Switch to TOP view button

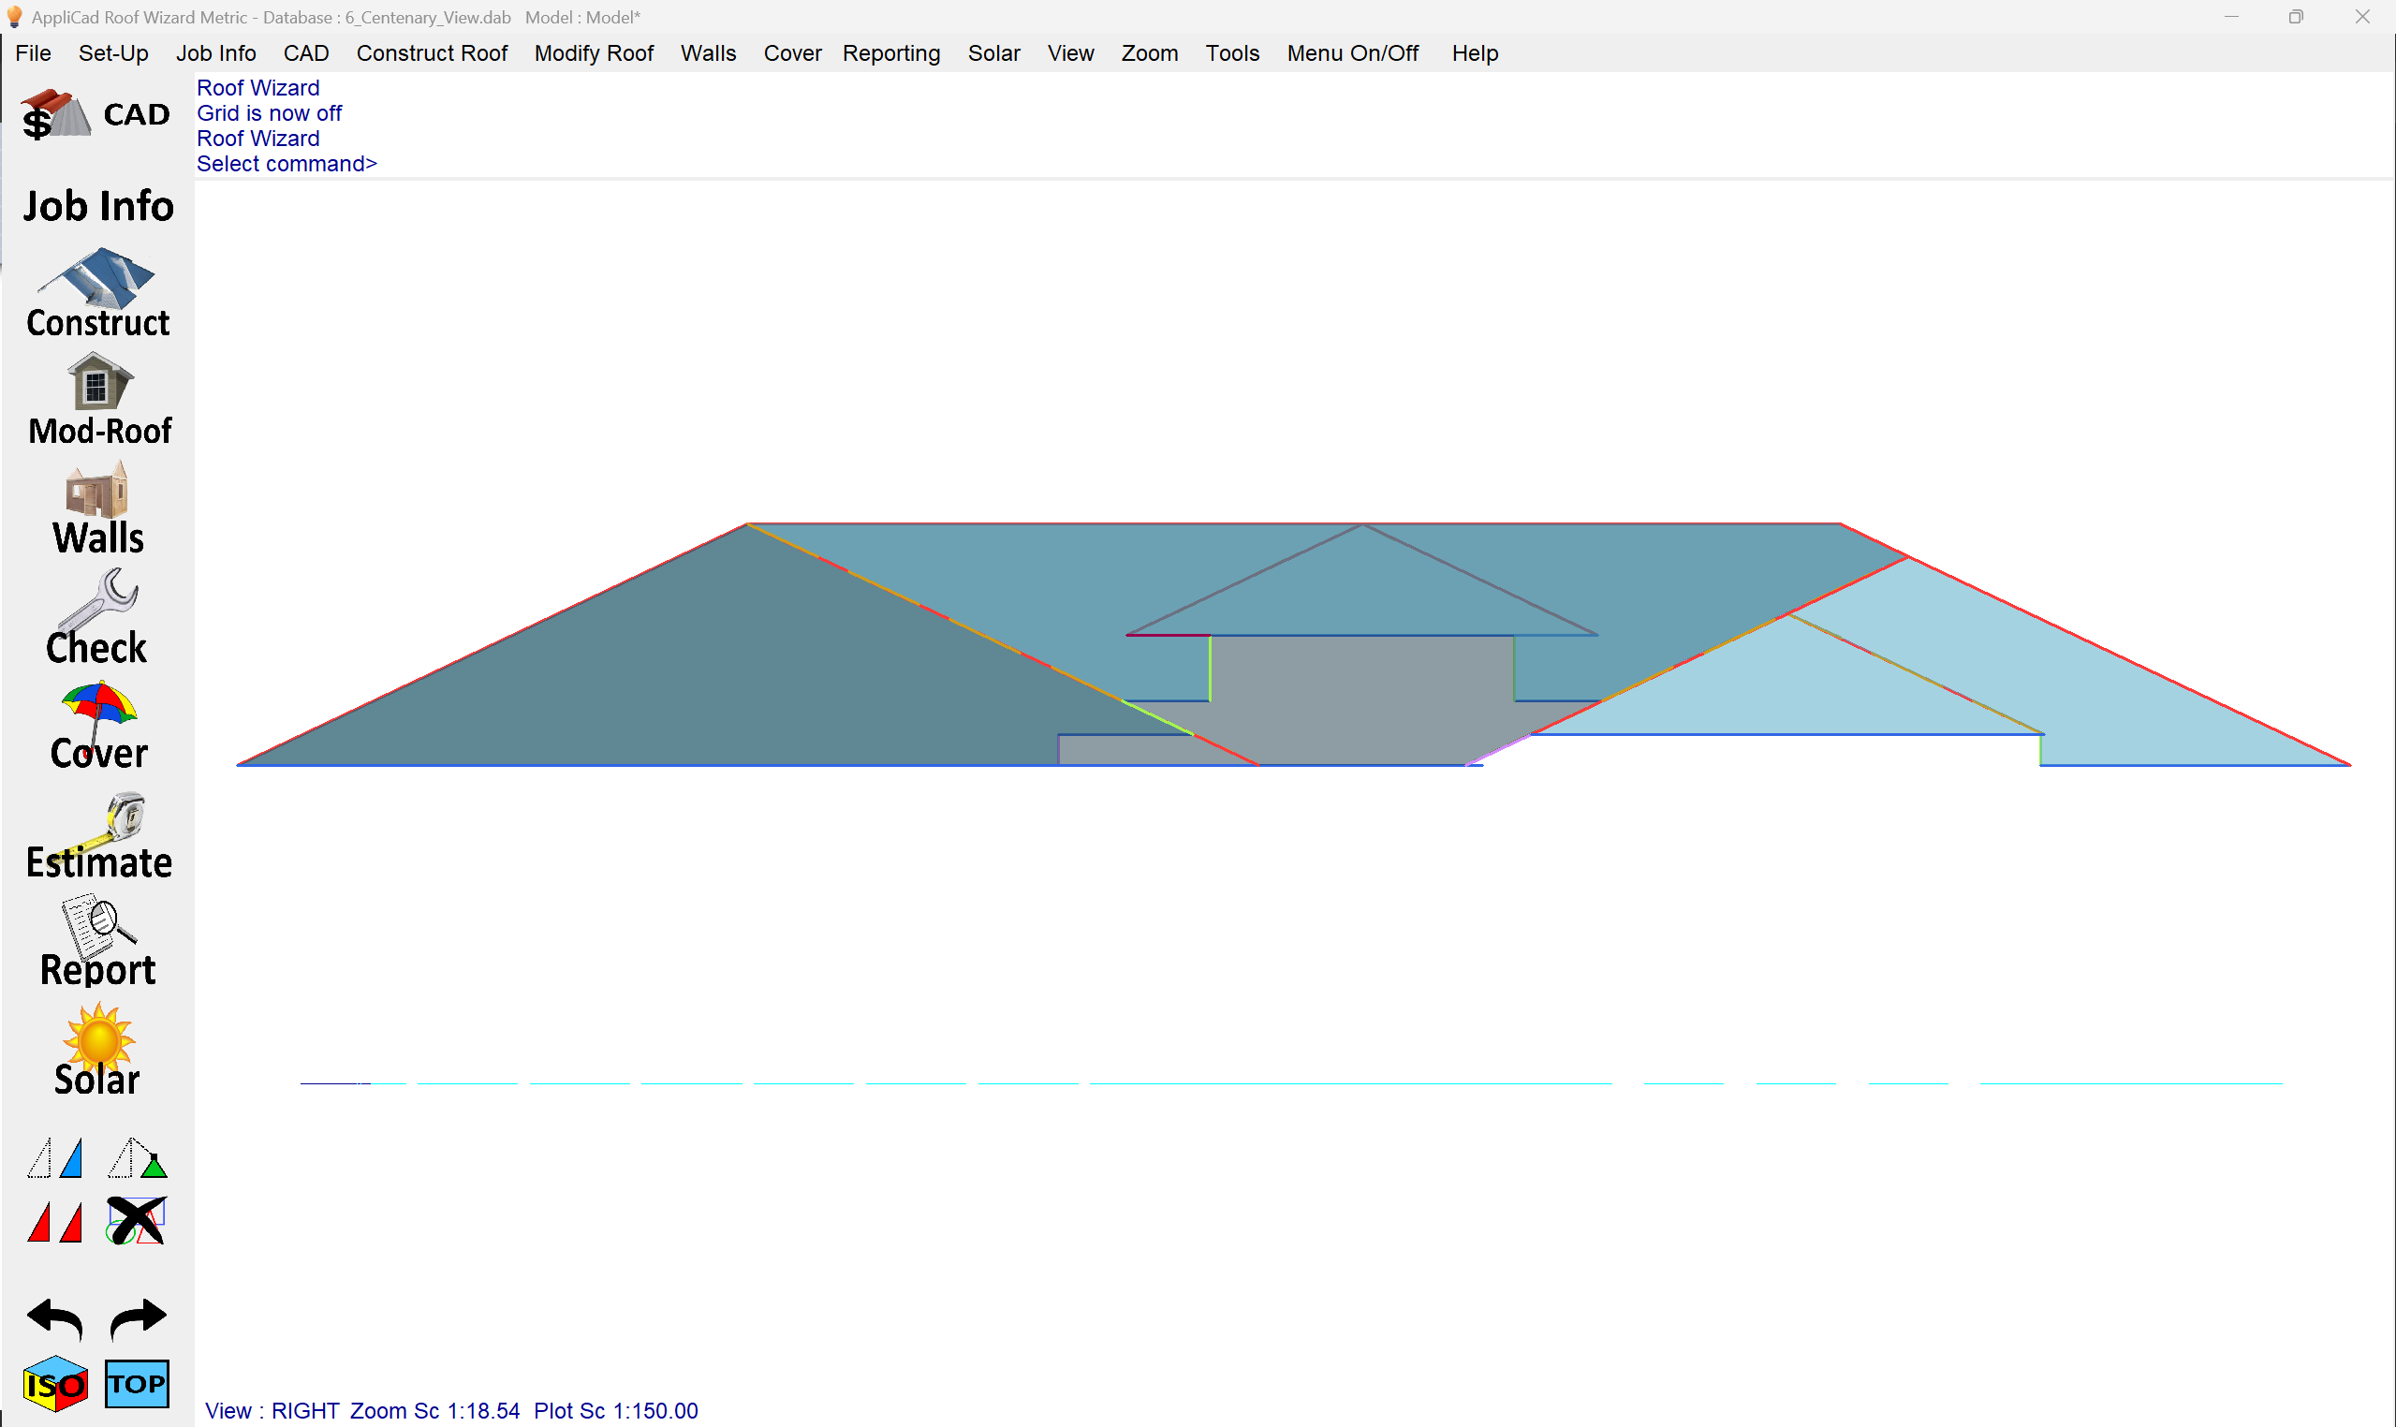[137, 1384]
